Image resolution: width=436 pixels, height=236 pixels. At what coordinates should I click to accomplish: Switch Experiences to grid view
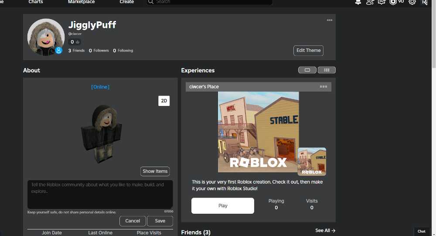(327, 70)
